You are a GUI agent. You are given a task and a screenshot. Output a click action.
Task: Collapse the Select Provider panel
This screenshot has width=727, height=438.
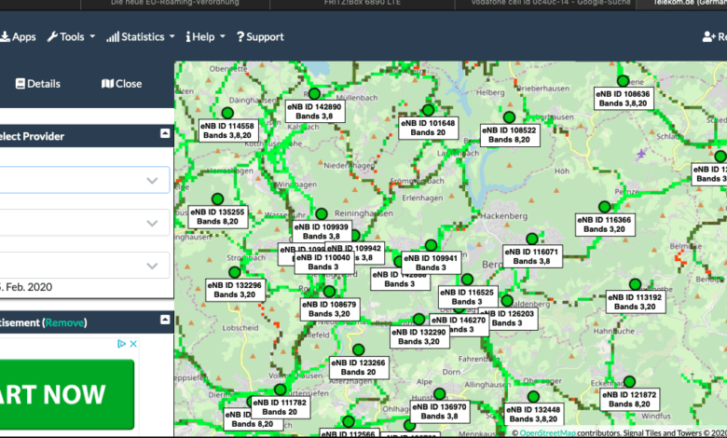[x=165, y=134]
